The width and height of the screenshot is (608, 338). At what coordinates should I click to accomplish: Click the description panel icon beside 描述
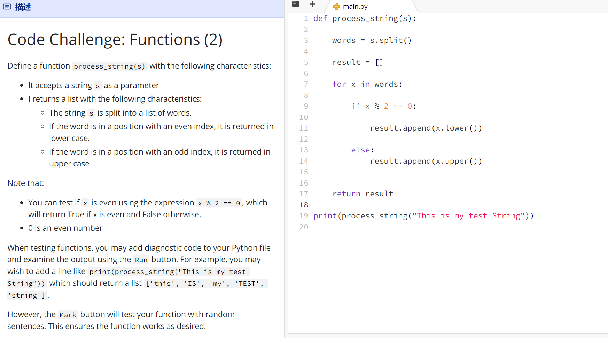(7, 7)
